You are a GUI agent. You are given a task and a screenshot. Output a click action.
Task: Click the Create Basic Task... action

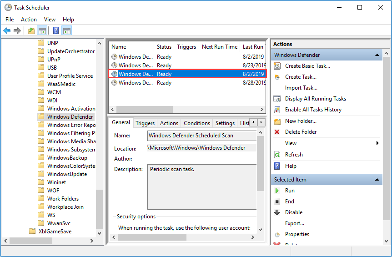[307, 66]
